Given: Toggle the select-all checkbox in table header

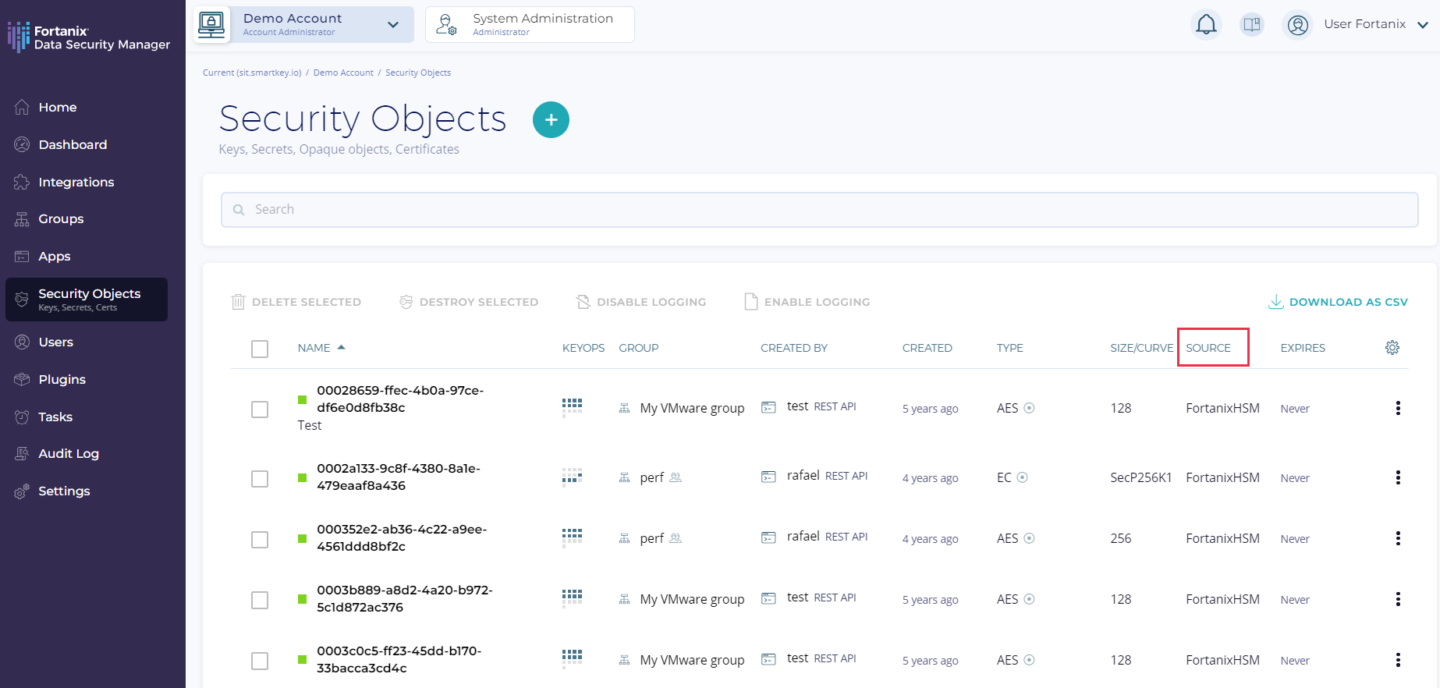Looking at the screenshot, I should [260, 349].
